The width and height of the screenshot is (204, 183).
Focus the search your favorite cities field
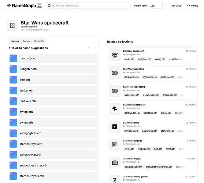click(88, 6)
